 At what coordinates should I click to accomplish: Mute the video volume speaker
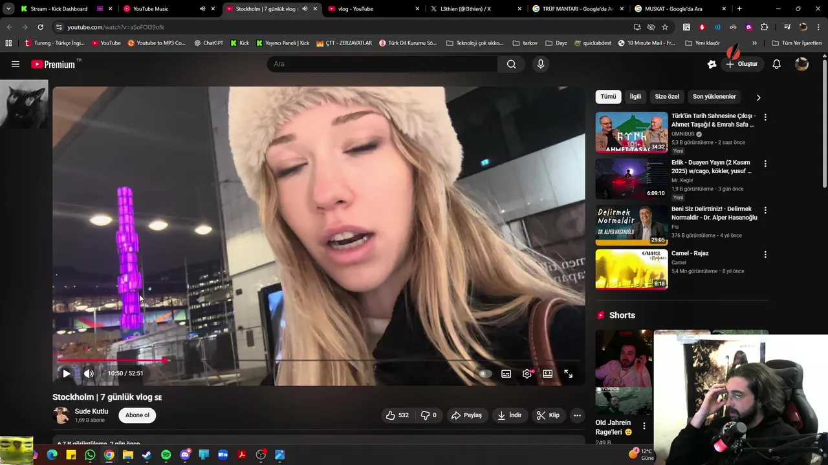pos(89,373)
